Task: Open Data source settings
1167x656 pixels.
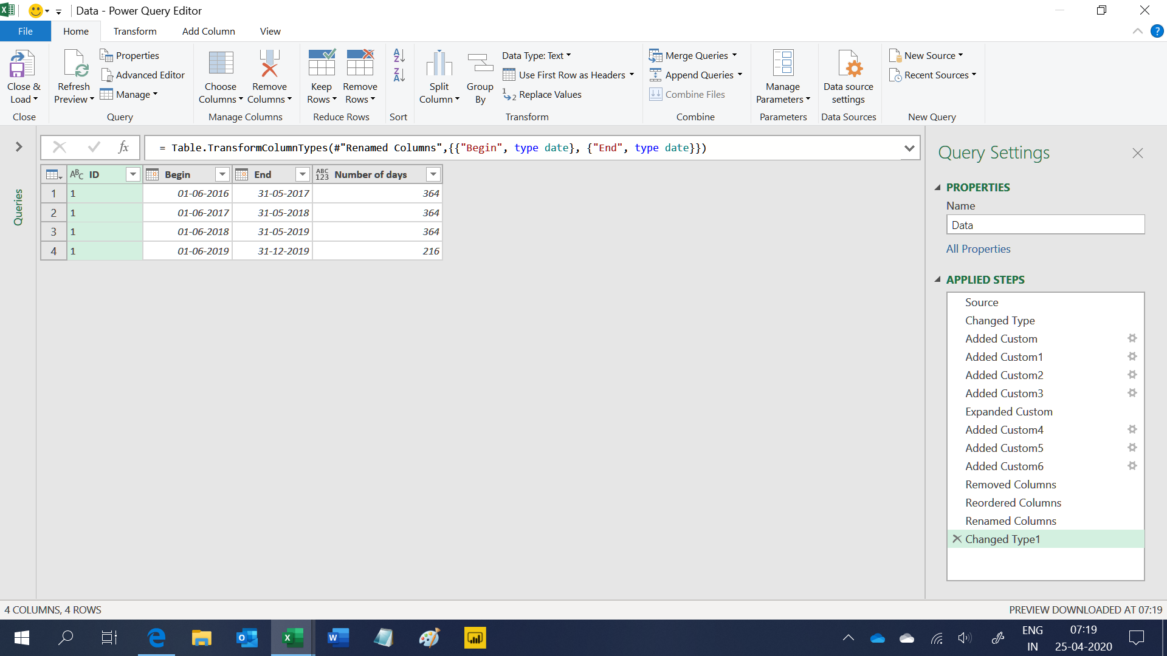Action: tap(849, 77)
